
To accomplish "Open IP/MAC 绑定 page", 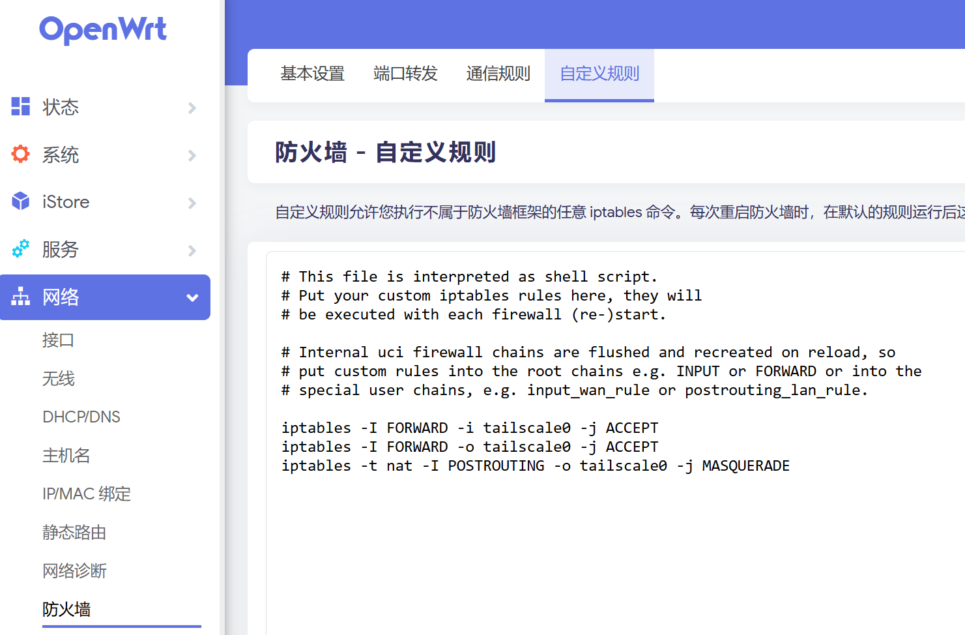I will click(x=87, y=494).
